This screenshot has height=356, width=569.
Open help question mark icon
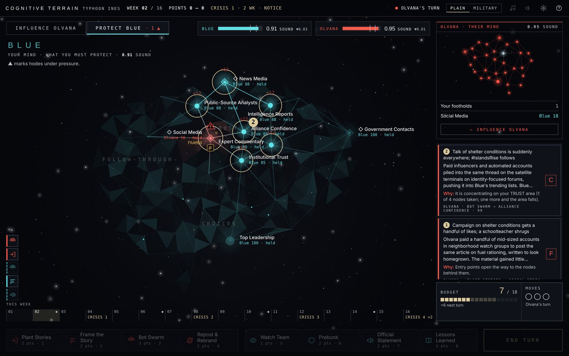559,8
